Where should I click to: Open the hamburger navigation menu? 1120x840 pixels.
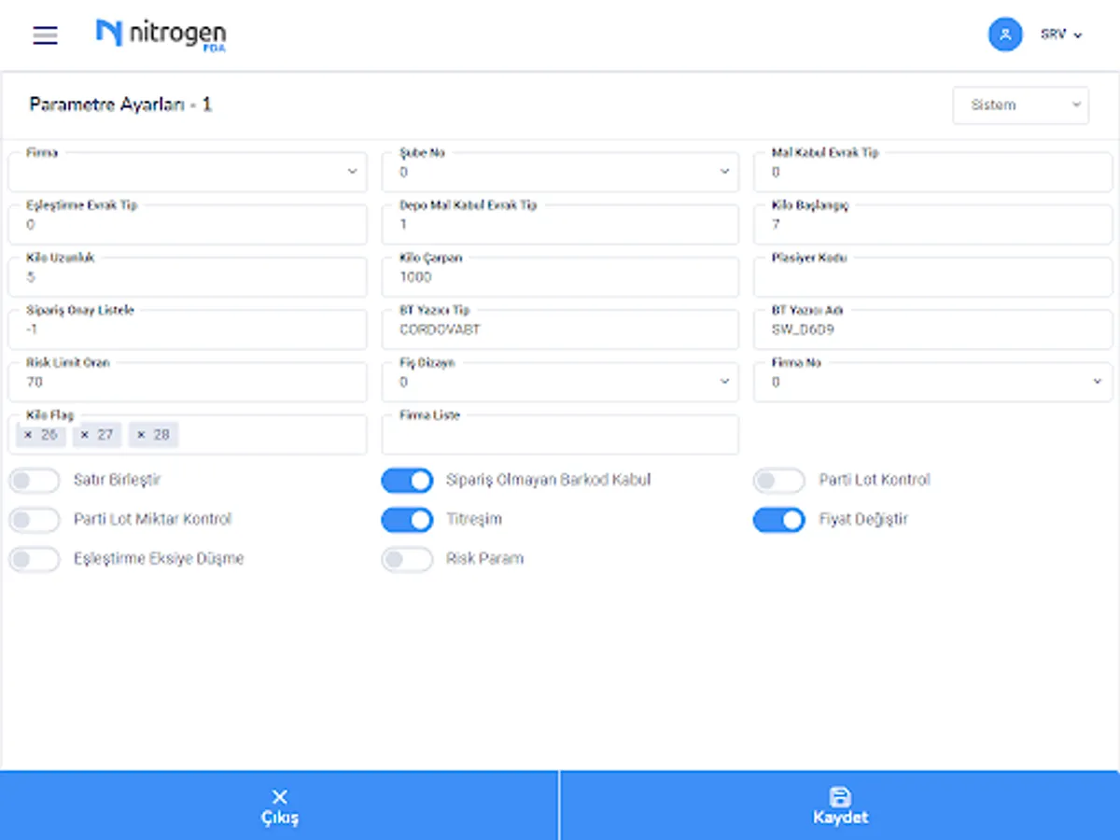pos(45,35)
